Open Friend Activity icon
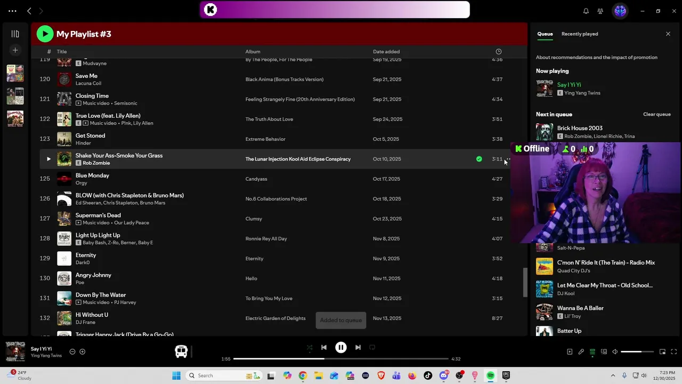 tap(600, 11)
